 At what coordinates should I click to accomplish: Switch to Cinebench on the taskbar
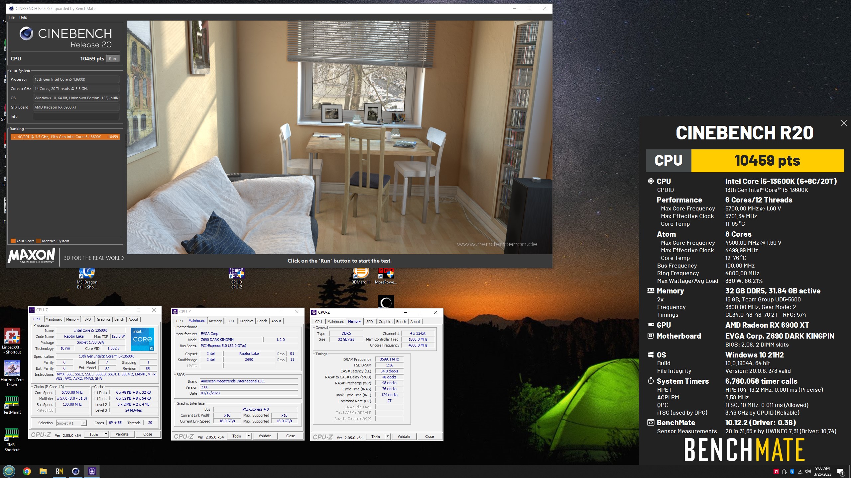76,471
